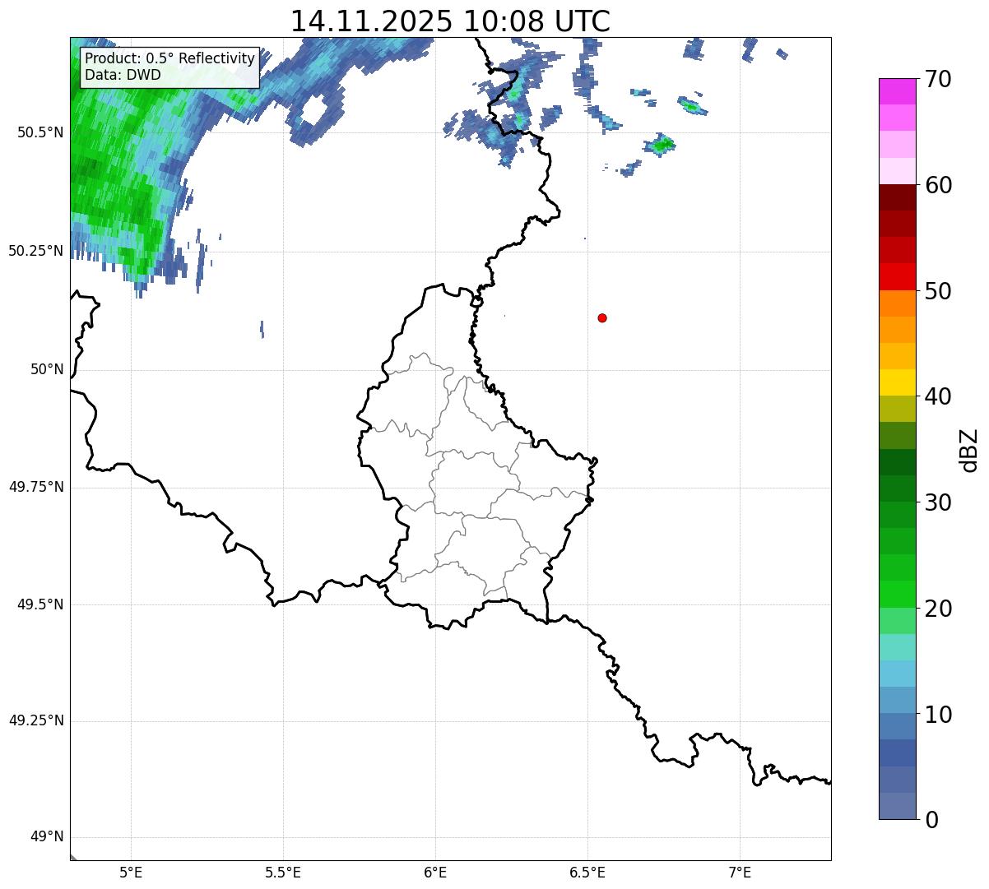Click the 49.5°N latitude label
This screenshot has height=889, width=989.
40,605
